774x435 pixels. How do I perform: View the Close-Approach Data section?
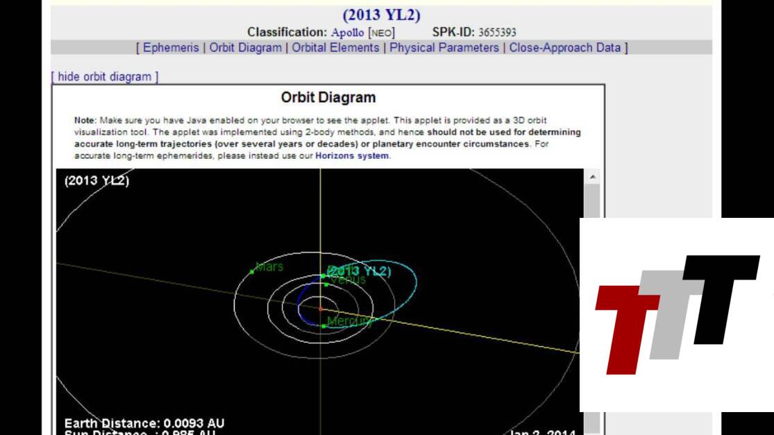564,48
